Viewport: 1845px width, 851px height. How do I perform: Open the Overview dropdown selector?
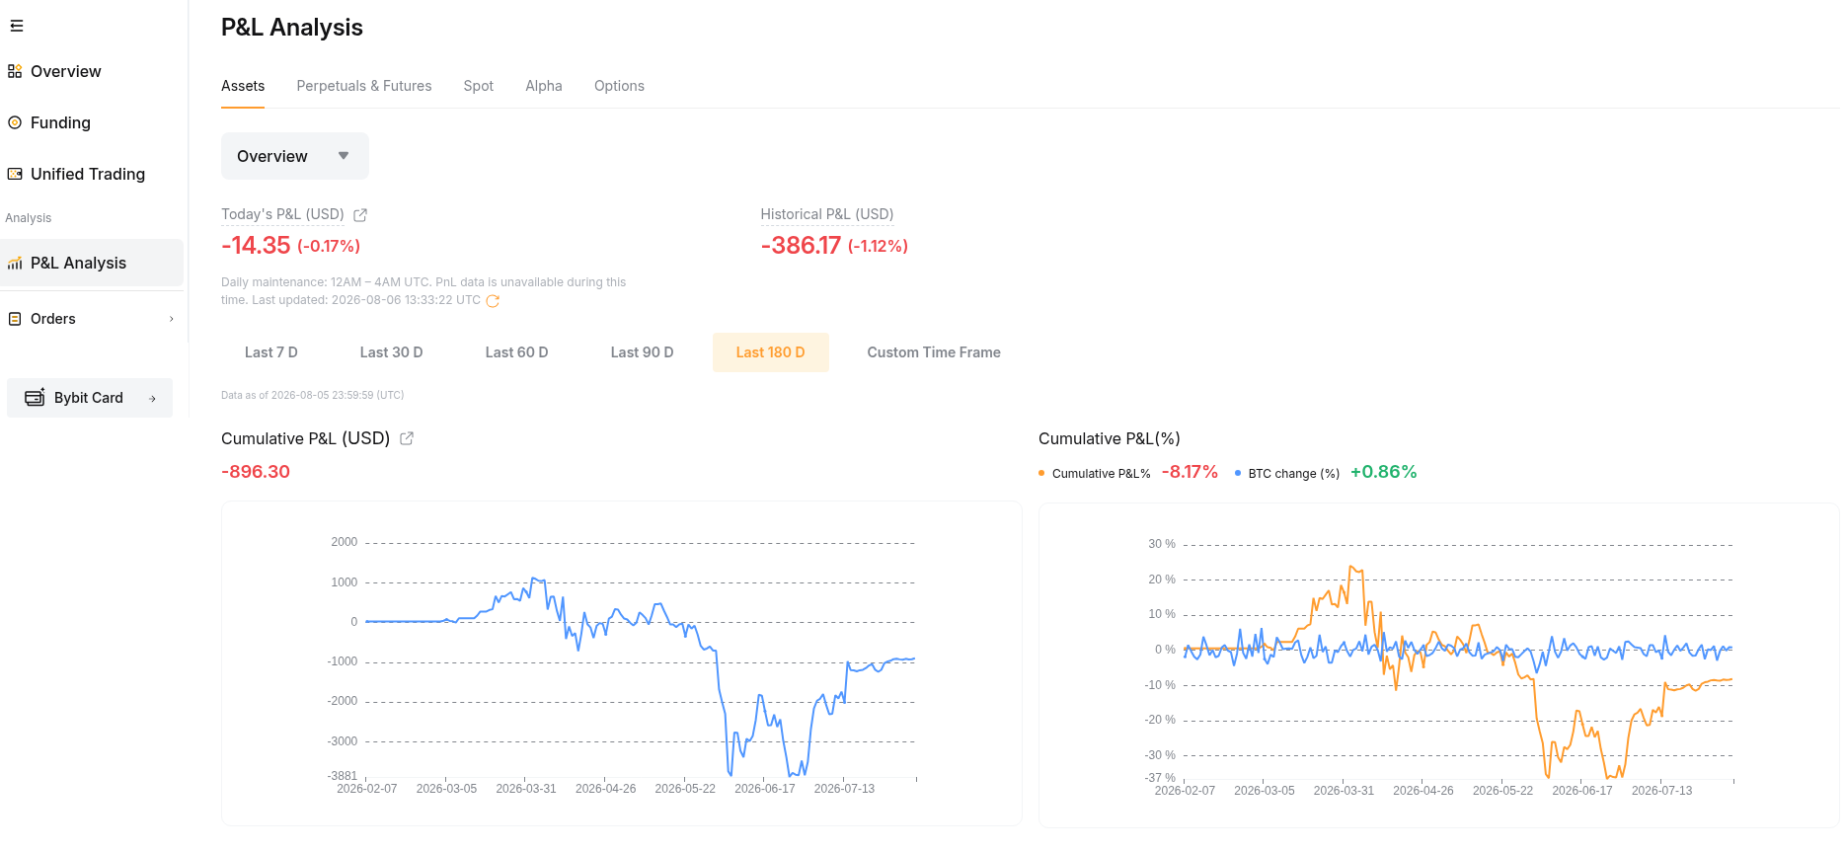295,156
